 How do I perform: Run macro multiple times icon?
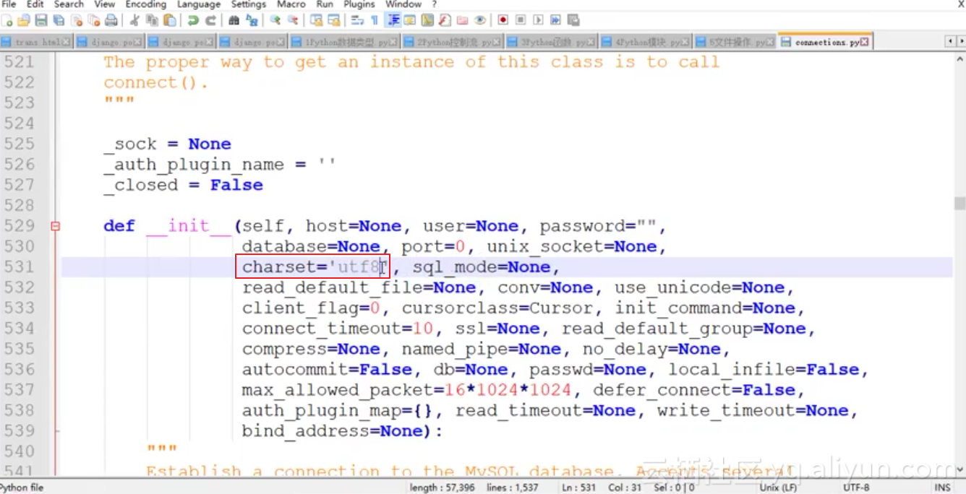pyautogui.click(x=555, y=19)
